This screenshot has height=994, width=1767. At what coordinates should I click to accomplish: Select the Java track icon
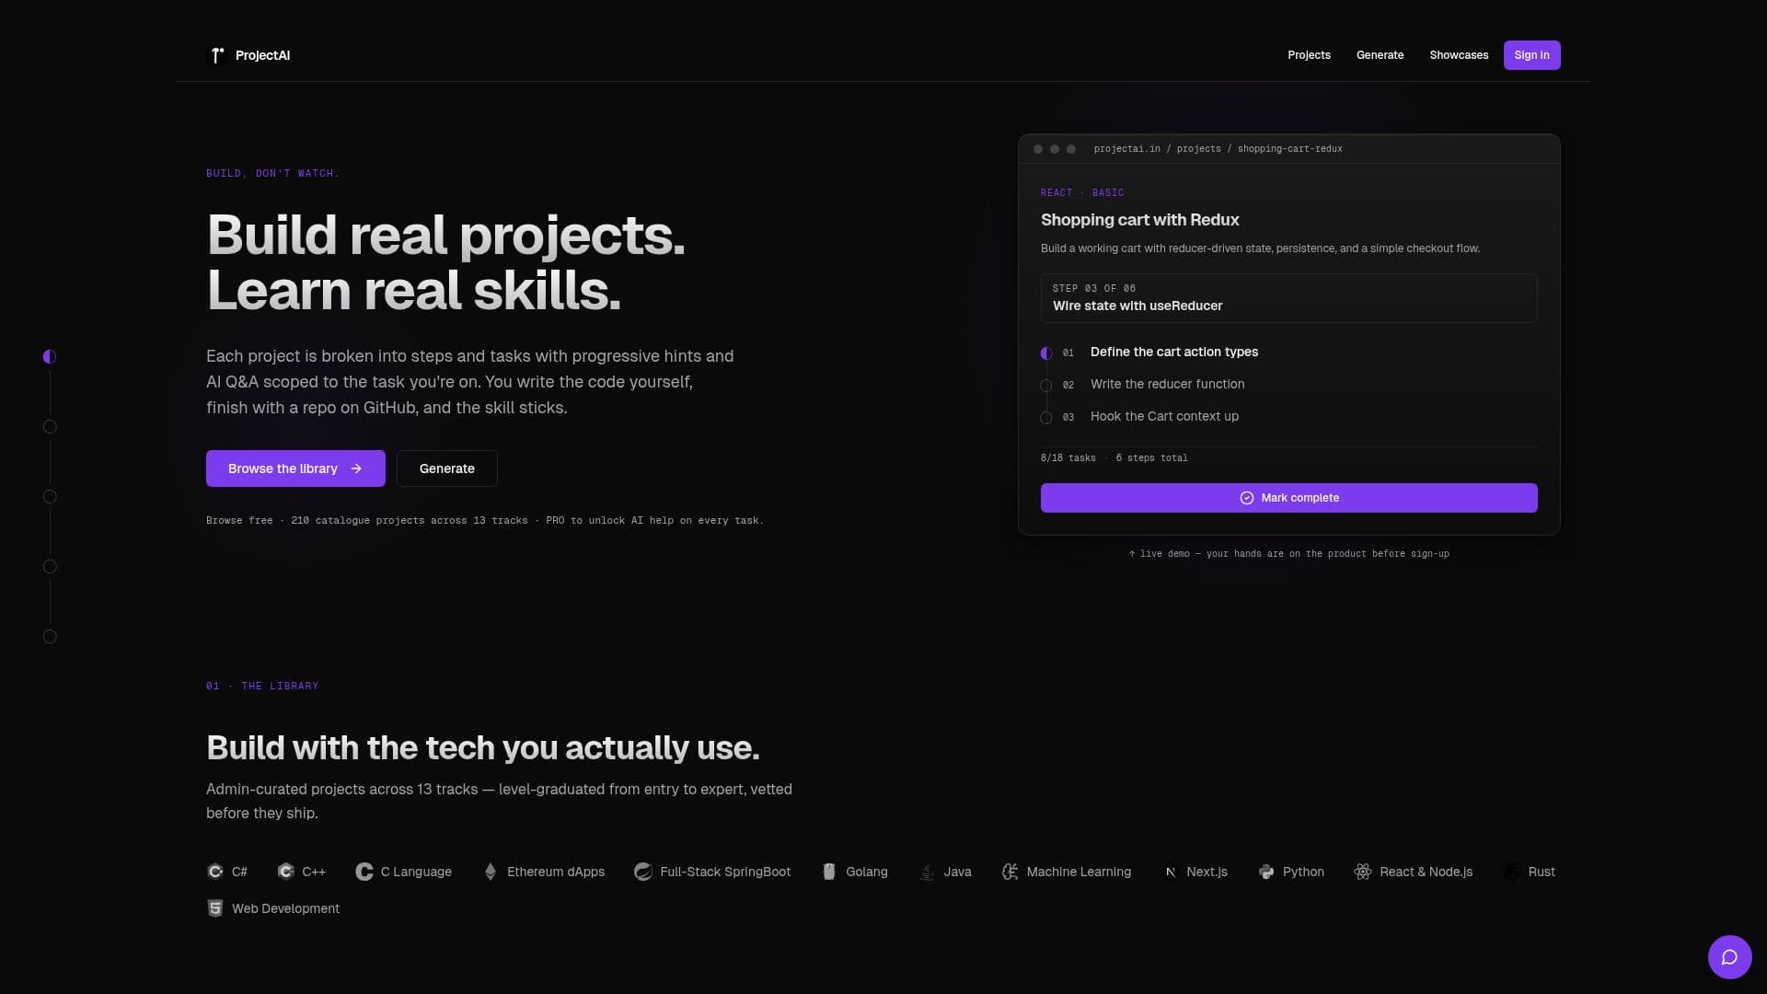927,872
